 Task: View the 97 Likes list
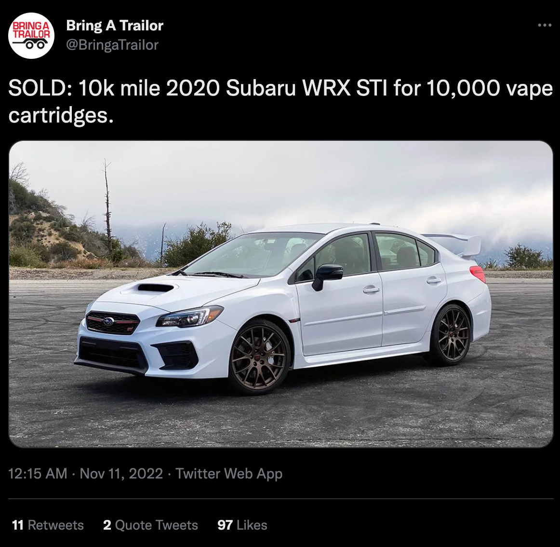[242, 525]
